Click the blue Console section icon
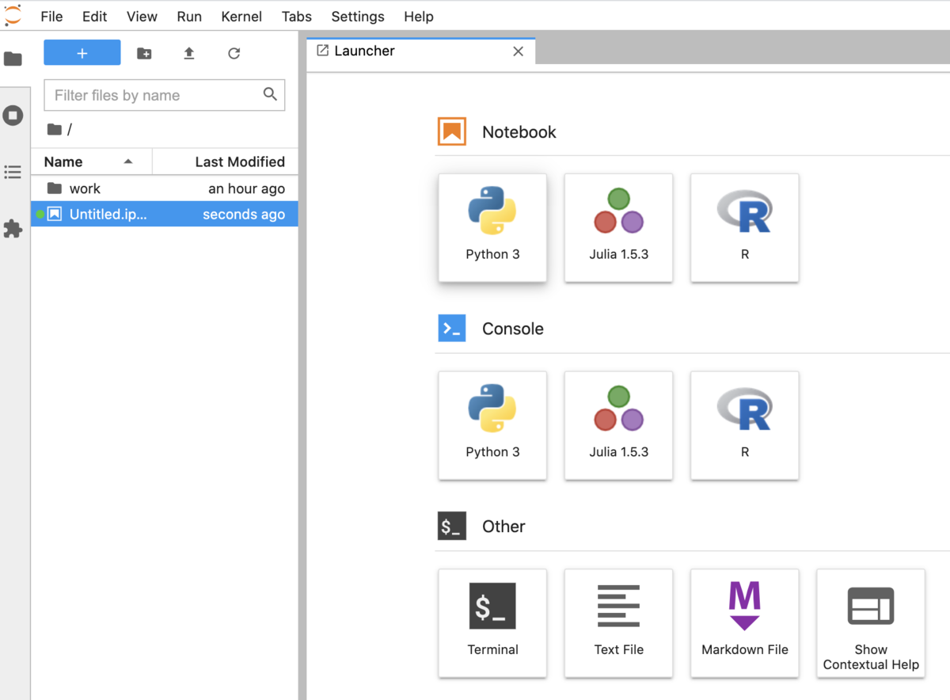The image size is (950, 700). (x=452, y=328)
